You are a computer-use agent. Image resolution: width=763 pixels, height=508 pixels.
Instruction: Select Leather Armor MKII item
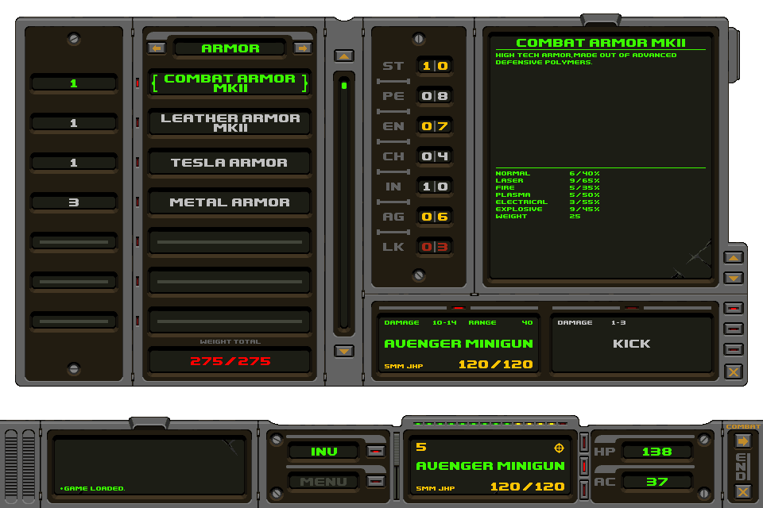pyautogui.click(x=230, y=123)
